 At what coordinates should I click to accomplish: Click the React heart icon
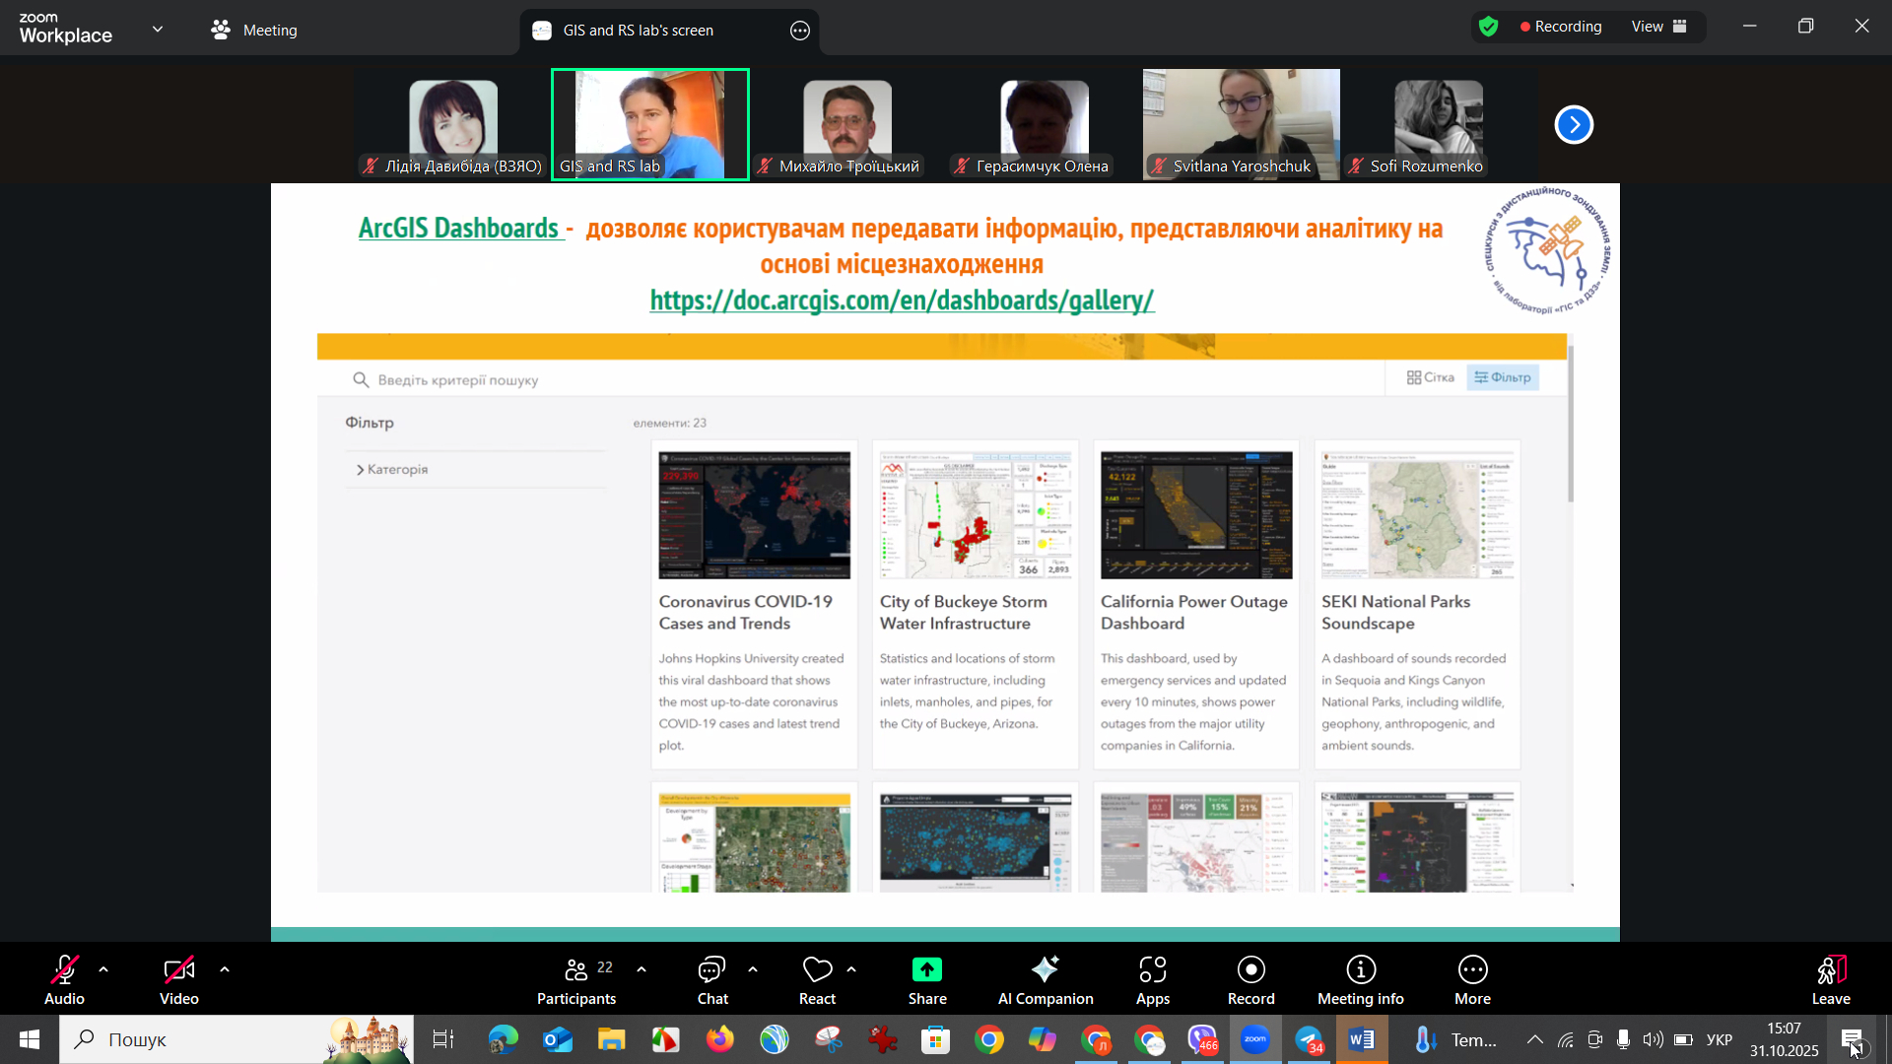pyautogui.click(x=817, y=970)
